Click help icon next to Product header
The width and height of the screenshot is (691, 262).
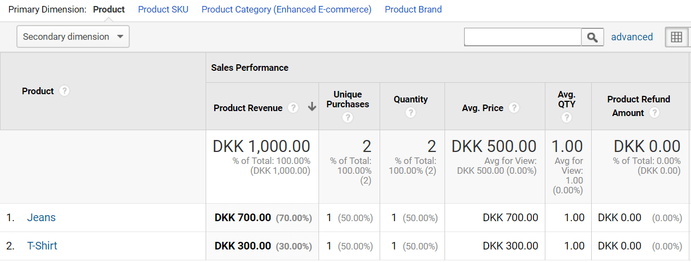[64, 91]
